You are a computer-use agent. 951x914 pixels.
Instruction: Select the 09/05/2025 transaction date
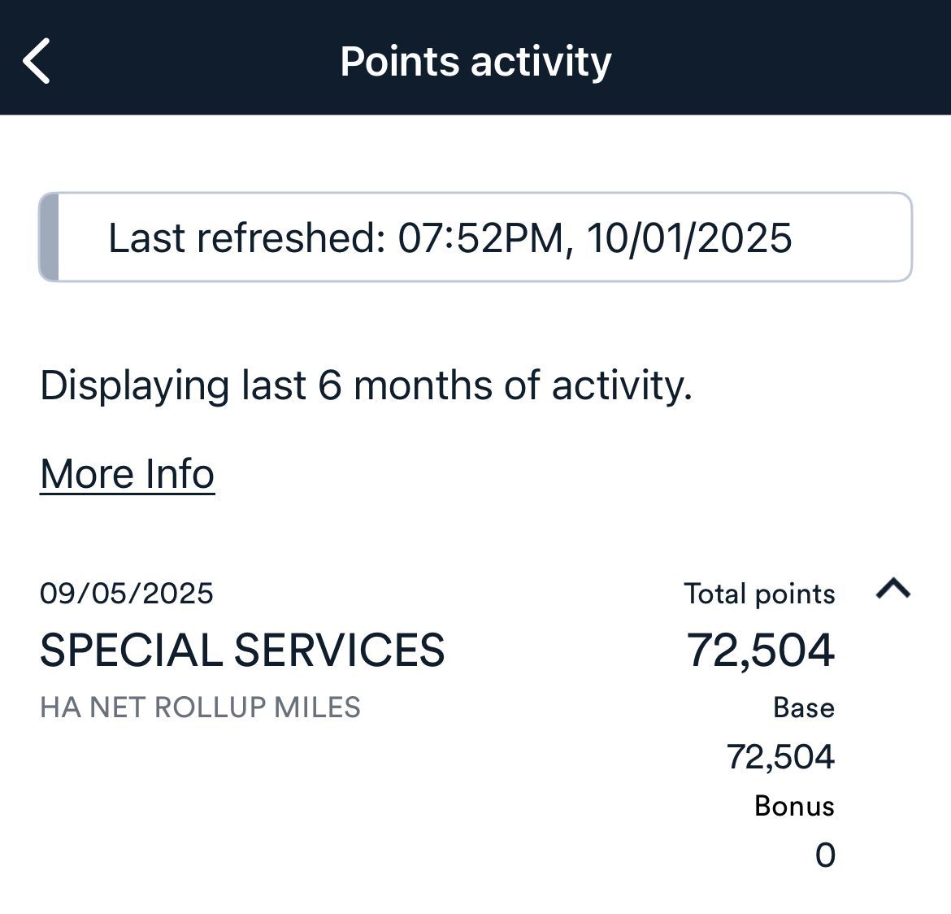127,593
